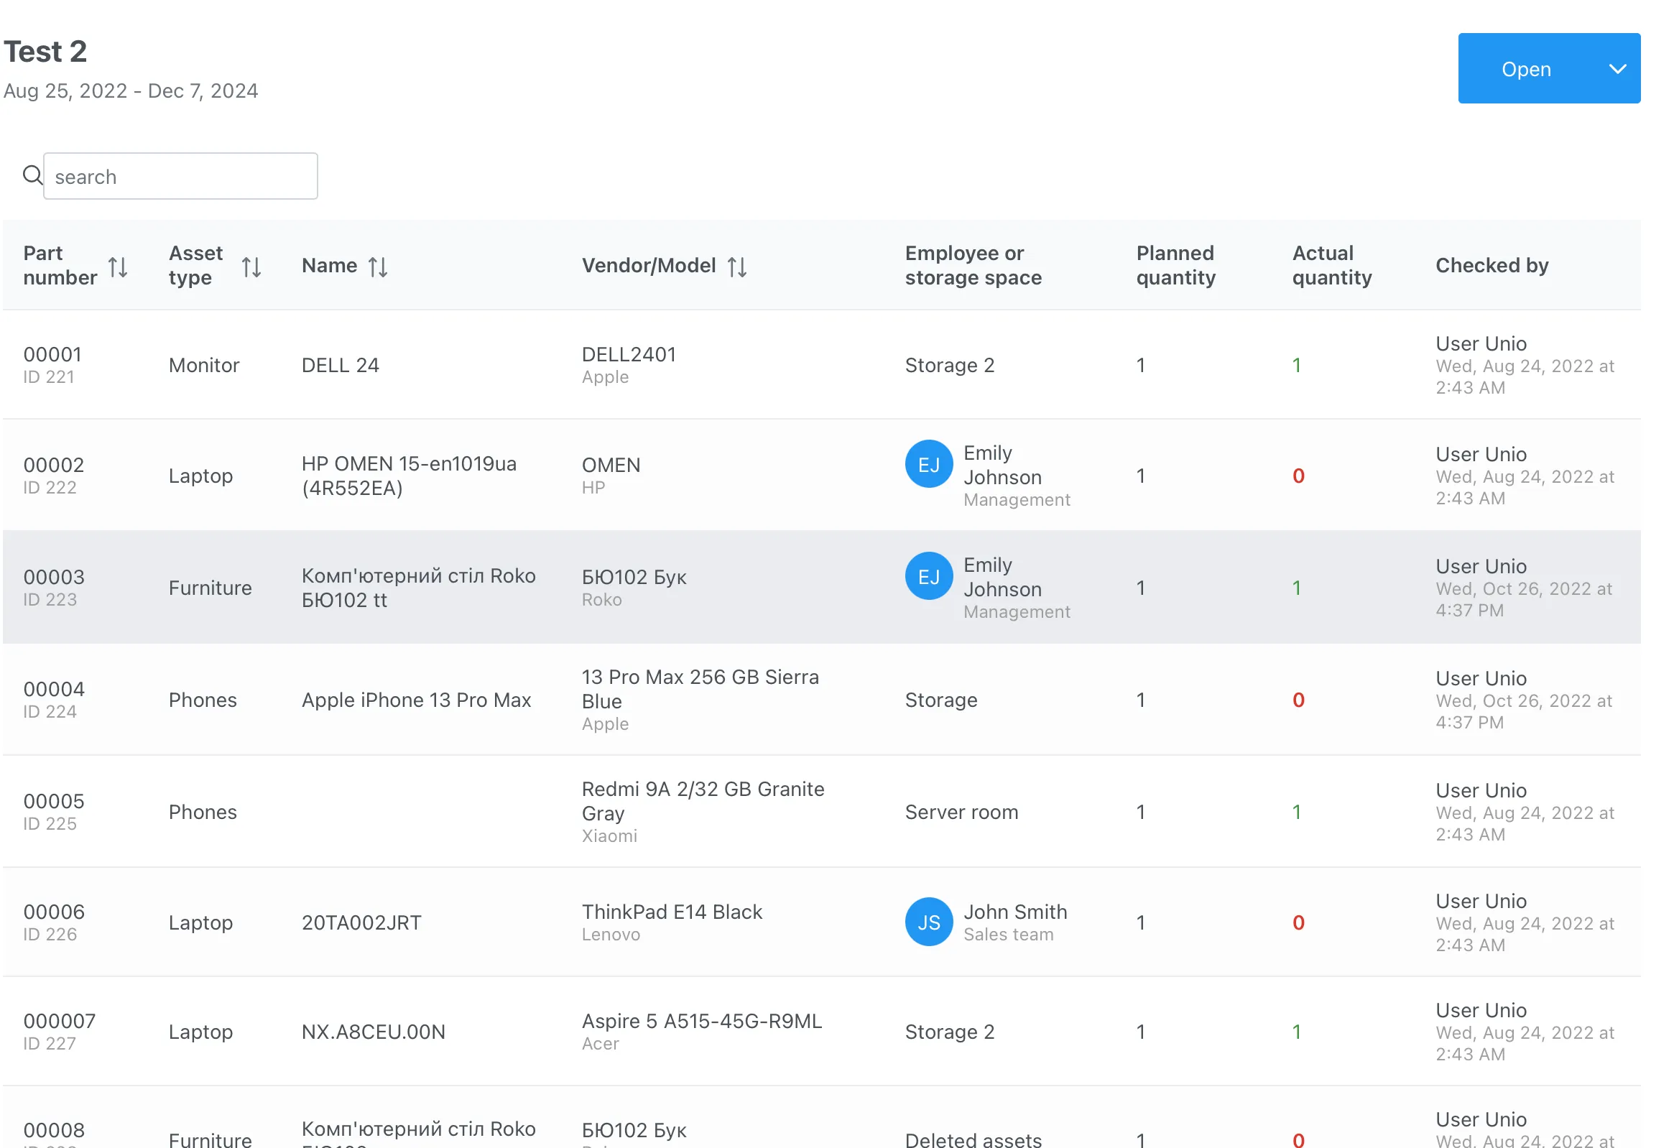Select the 20TA002JRT ThinkPad row

coord(361,922)
